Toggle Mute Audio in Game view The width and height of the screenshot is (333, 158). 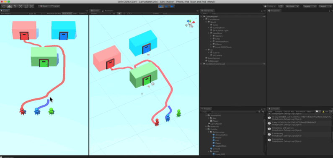(x=67, y=13)
